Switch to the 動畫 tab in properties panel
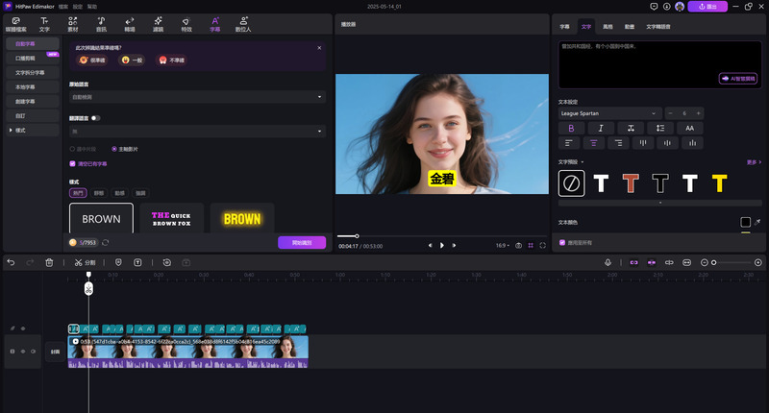The width and height of the screenshot is (769, 413). [x=629, y=27]
